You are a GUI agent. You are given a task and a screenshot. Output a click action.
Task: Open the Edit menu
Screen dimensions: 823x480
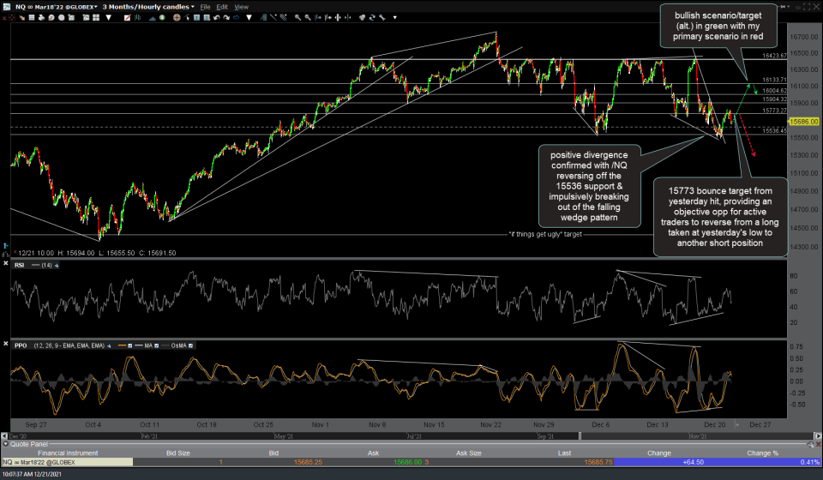point(222,7)
